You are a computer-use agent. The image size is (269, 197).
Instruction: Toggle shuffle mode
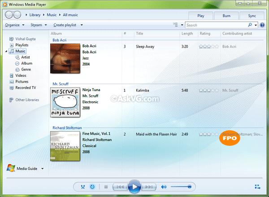(83, 187)
